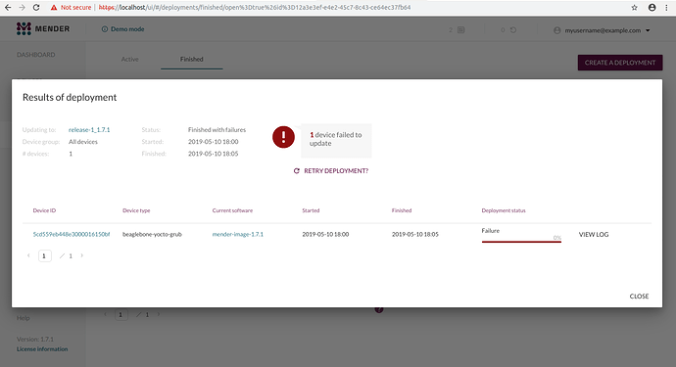Open Dashboard in the sidebar
676x367 pixels.
tap(36, 55)
